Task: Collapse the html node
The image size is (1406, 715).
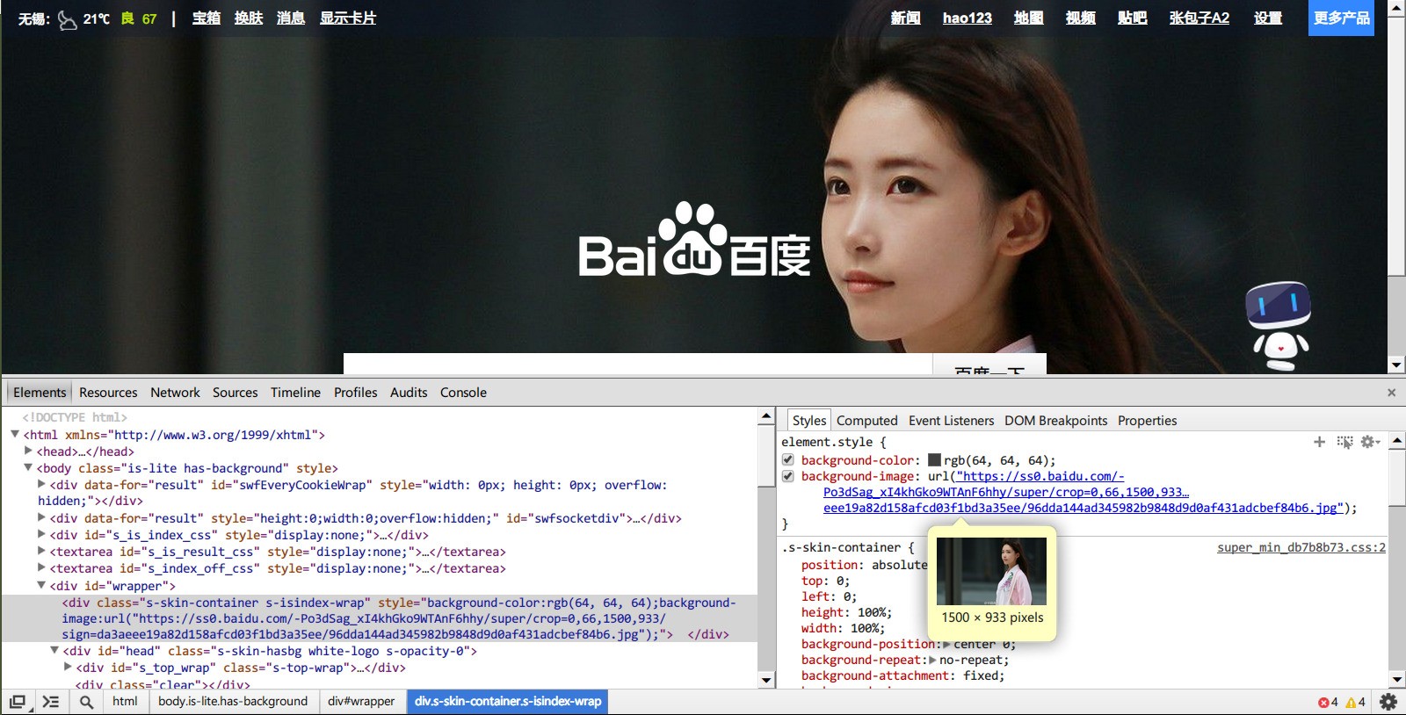Action: 15,435
